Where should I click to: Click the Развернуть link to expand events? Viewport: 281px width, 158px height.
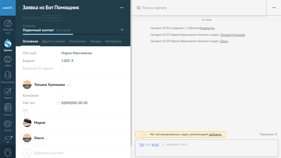tap(207, 28)
